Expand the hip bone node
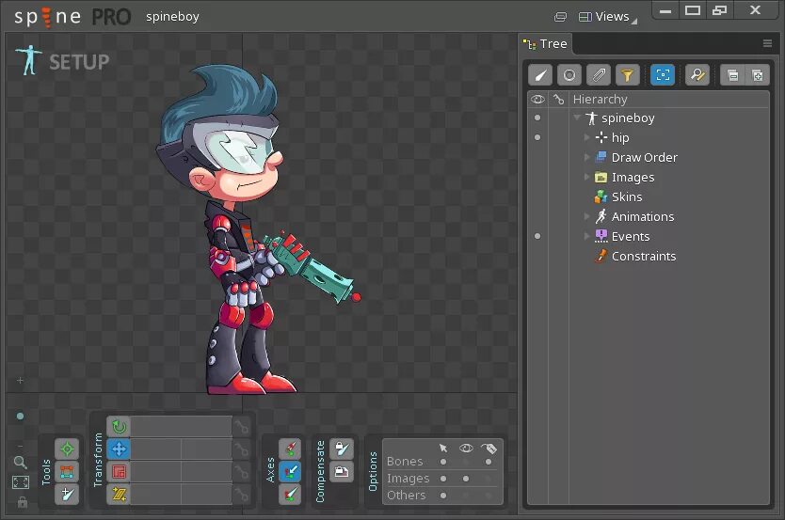This screenshot has height=520, width=785. pyautogui.click(x=587, y=137)
